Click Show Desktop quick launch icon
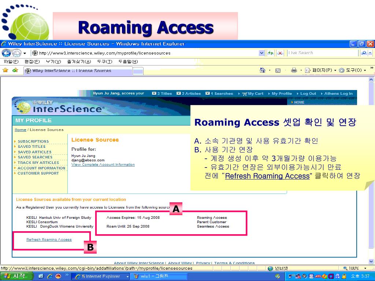Image resolution: width=375 pixels, height=281 pixels. 41,277
